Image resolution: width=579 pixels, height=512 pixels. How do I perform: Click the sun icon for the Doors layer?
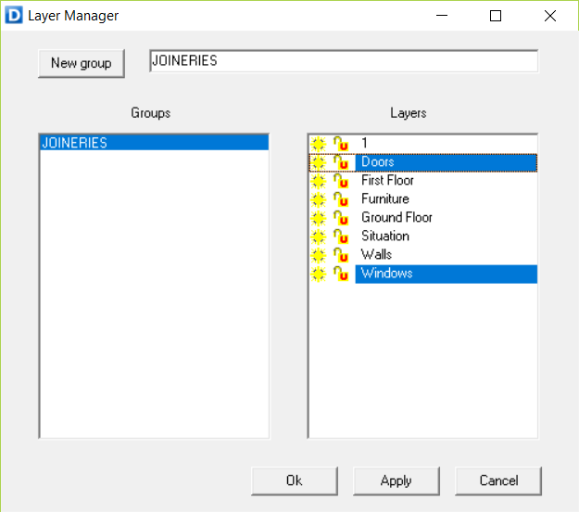319,162
